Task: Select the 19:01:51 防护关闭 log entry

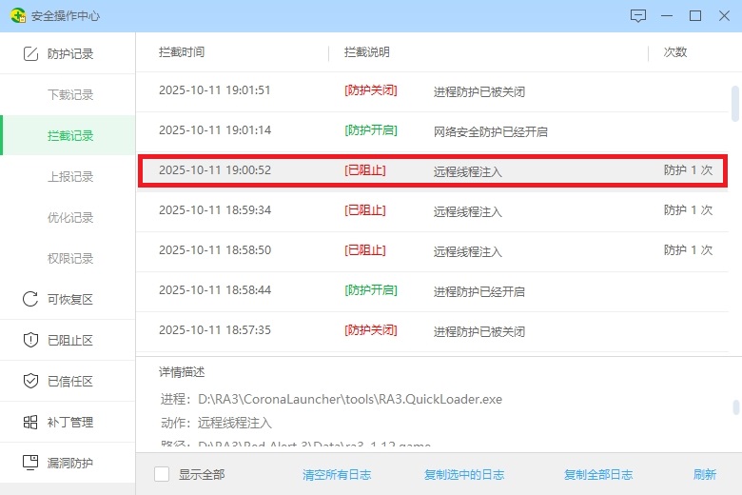Action: tap(433, 91)
